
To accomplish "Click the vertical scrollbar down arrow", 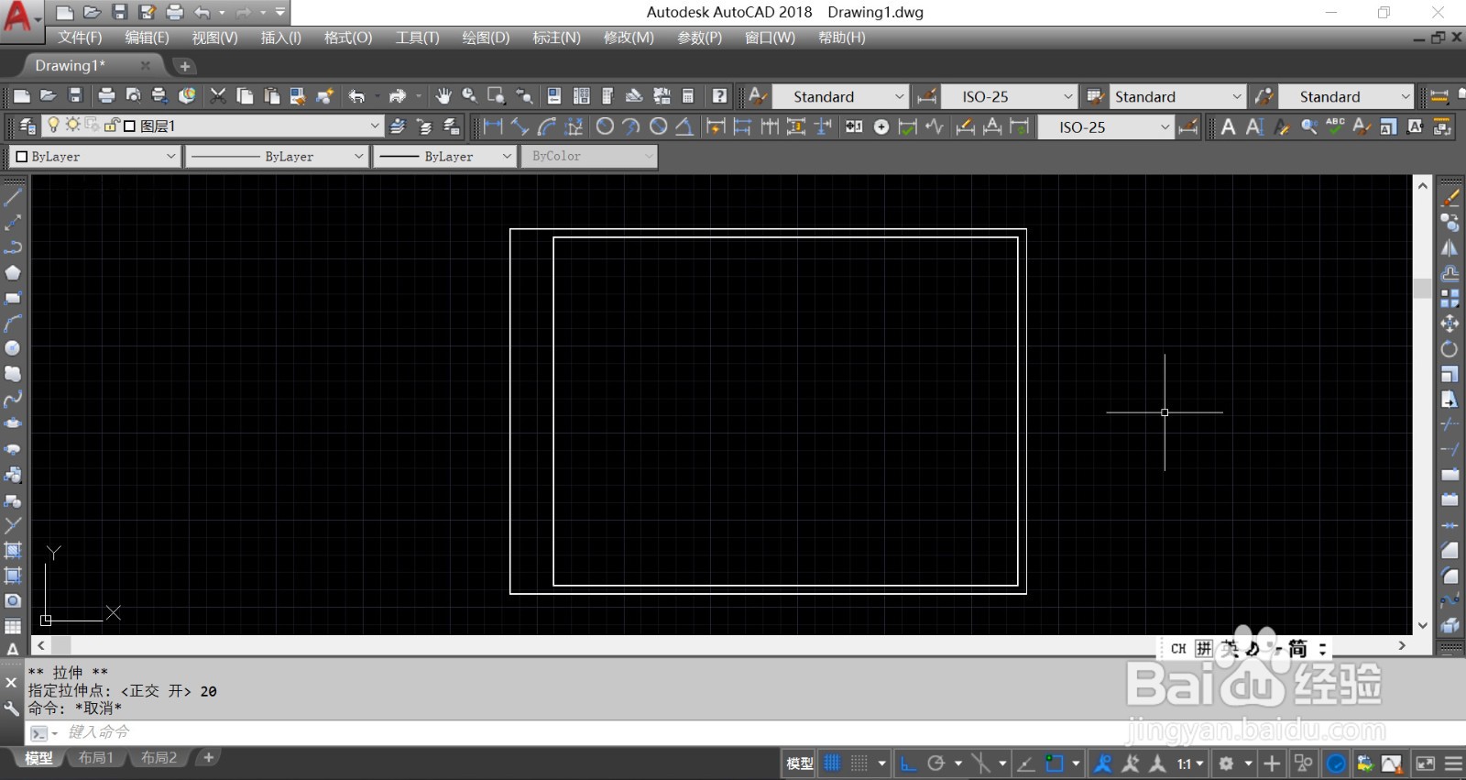I will point(1422,625).
